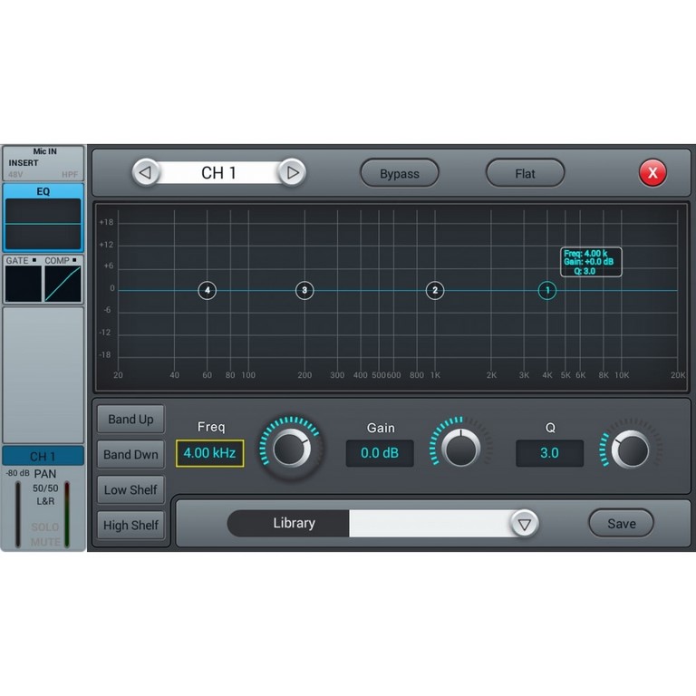Screen dimensions: 696x696
Task: Click the 4.00 kHz frequency field
Action: point(209,453)
